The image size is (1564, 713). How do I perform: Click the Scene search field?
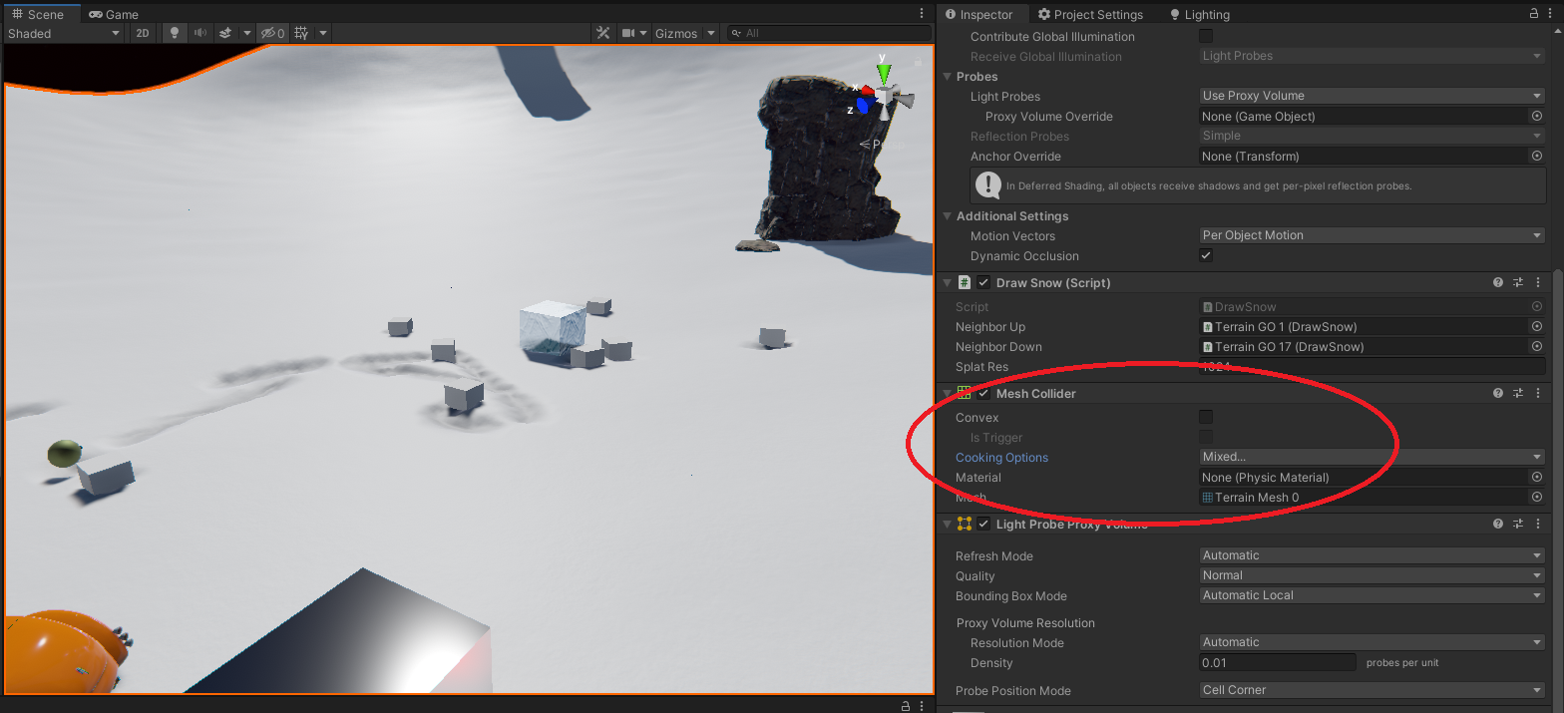[829, 33]
